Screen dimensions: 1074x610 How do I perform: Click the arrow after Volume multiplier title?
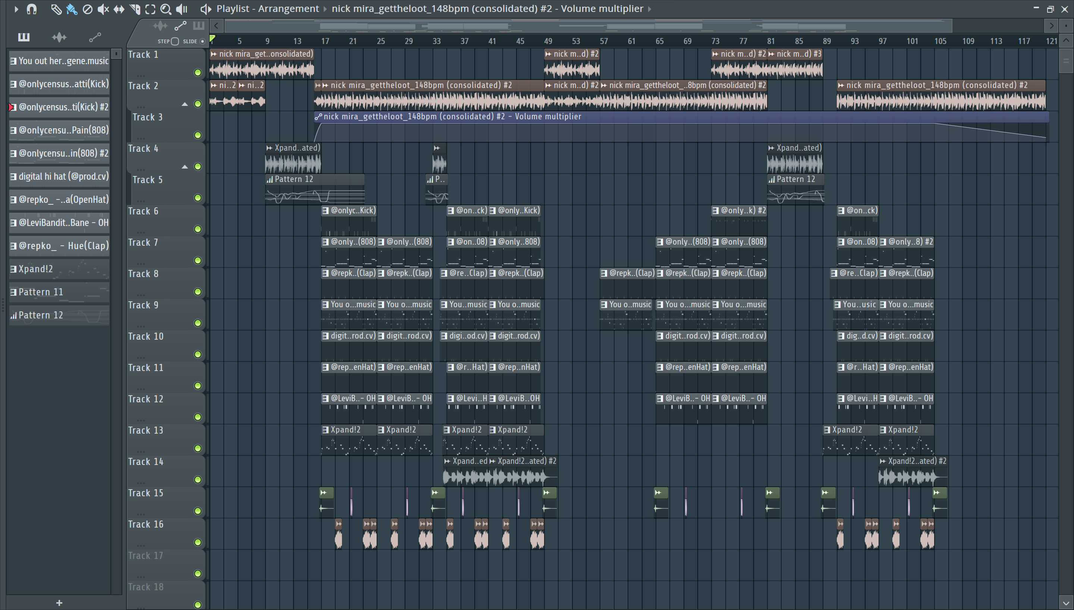[x=650, y=9]
